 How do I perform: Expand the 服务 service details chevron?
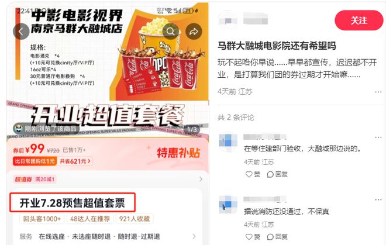[194, 236]
